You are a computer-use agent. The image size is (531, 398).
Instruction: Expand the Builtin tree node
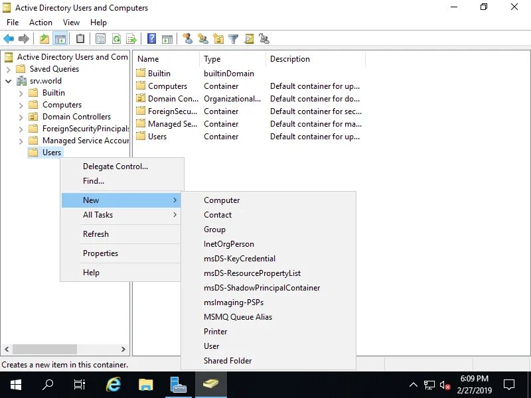pos(21,93)
